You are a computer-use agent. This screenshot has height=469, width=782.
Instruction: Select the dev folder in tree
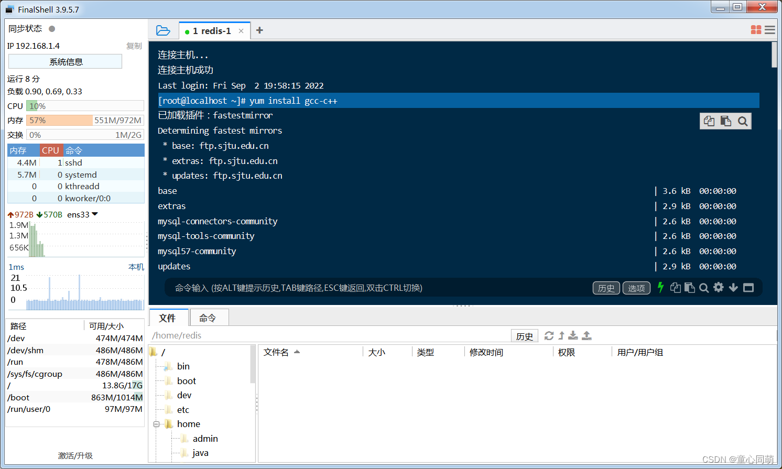coord(184,395)
